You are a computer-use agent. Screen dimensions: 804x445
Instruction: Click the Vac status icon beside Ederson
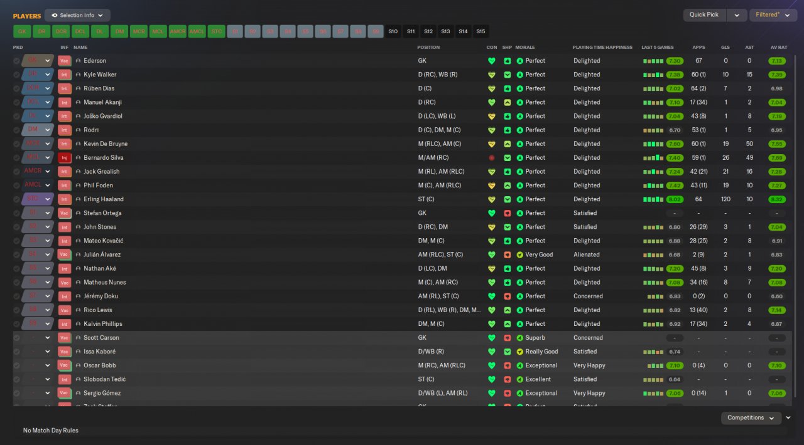[64, 61]
